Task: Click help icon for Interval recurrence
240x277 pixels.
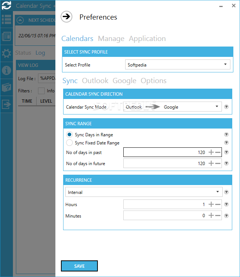Action: click(226, 192)
